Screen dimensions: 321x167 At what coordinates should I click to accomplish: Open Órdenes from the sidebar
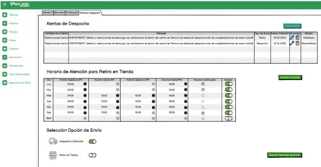click(5, 14)
